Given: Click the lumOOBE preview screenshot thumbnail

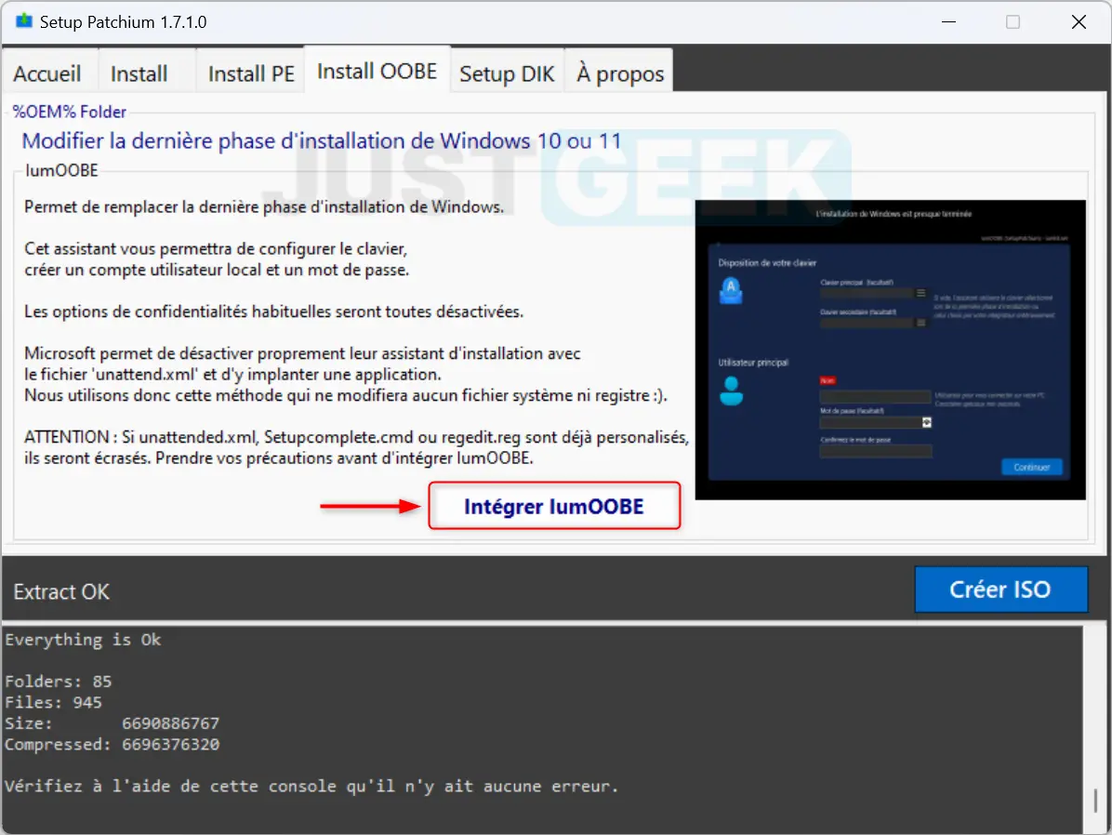Looking at the screenshot, I should (x=890, y=350).
